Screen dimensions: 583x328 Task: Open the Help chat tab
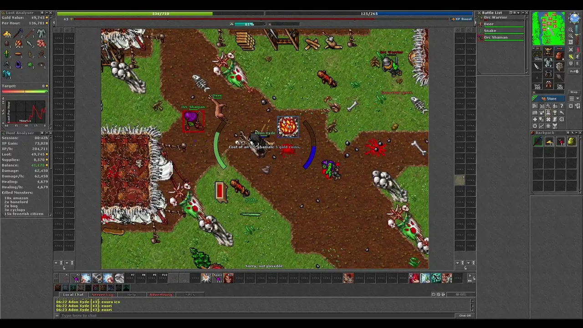coord(131,294)
